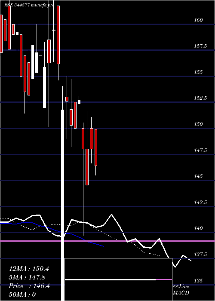Click the <<Live MACD label
The height and width of the screenshot is (301, 215).
tap(181, 289)
